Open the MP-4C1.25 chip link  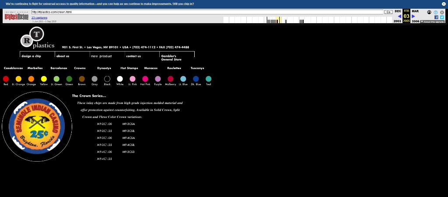pos(104,159)
